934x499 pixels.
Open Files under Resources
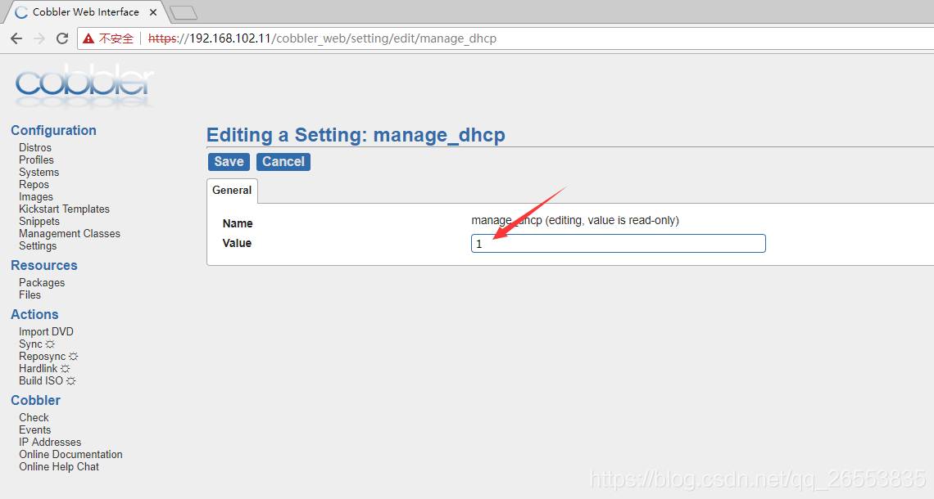click(x=29, y=295)
